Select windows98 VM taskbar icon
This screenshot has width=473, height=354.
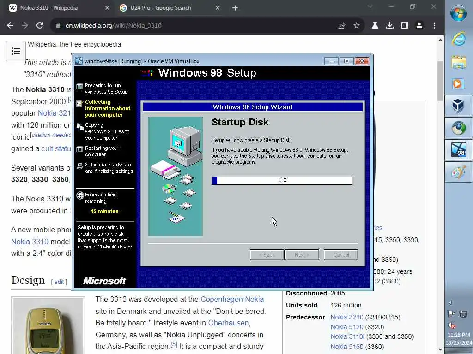pyautogui.click(x=459, y=150)
